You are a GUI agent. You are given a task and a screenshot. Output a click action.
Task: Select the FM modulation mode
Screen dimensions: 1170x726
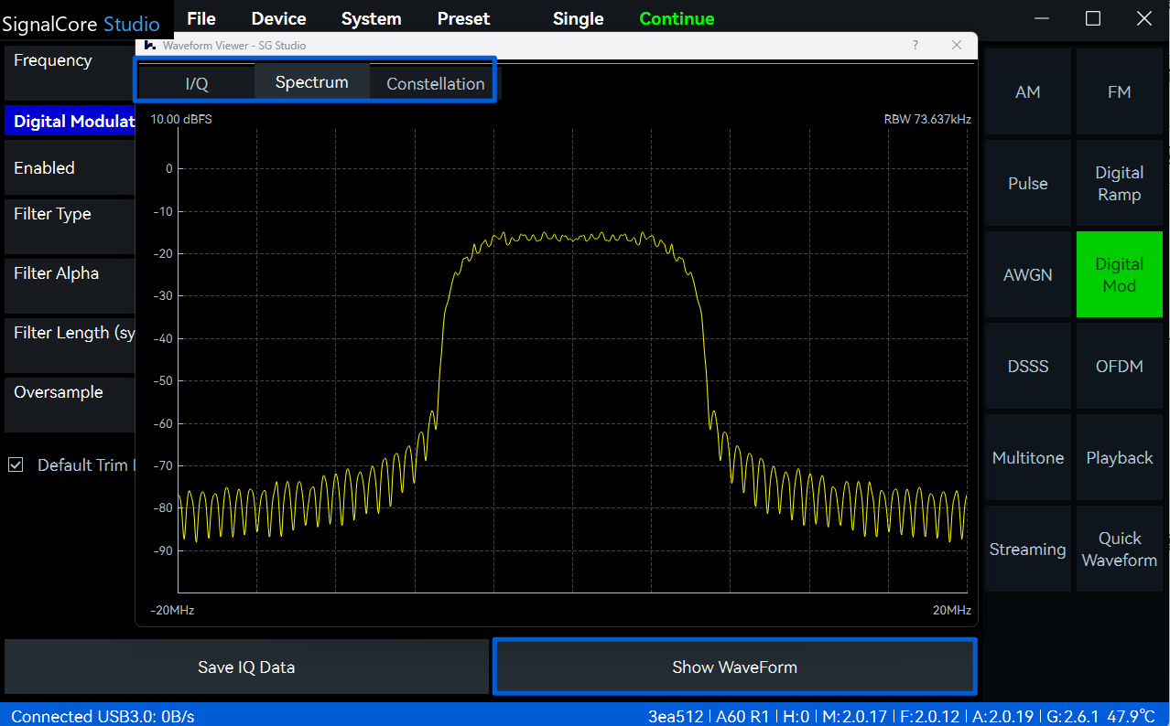tap(1120, 91)
